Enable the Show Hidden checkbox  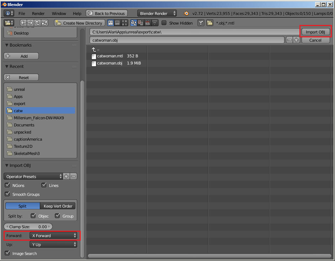point(164,23)
